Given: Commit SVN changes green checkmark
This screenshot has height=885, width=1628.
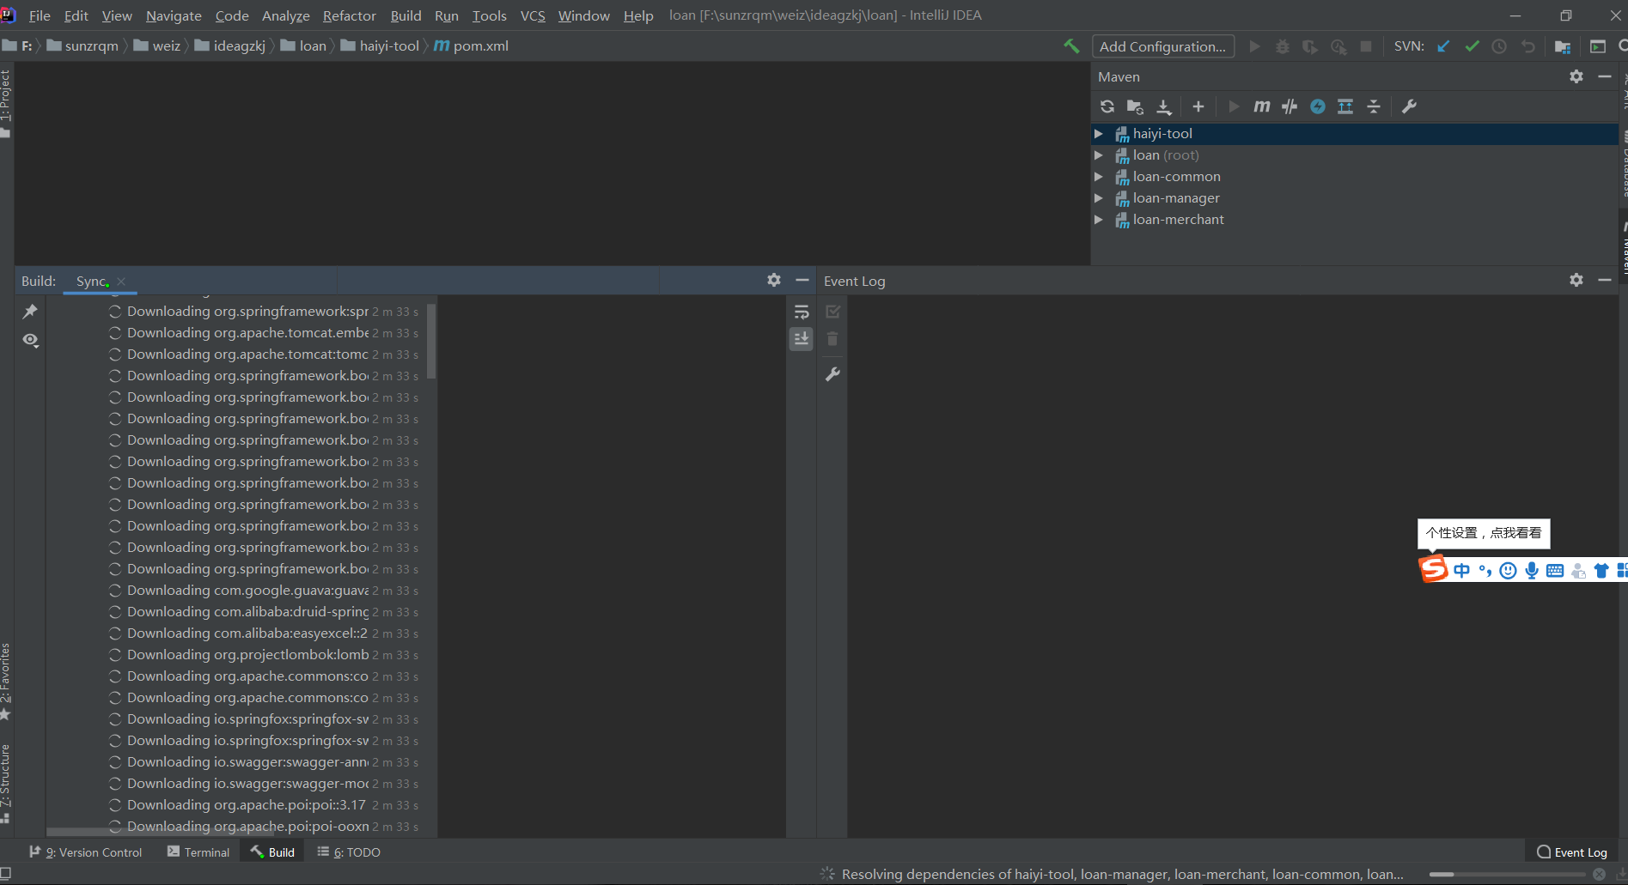Looking at the screenshot, I should click(1472, 46).
